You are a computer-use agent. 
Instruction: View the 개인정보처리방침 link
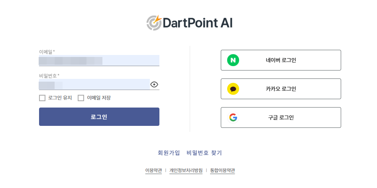[x=186, y=170]
